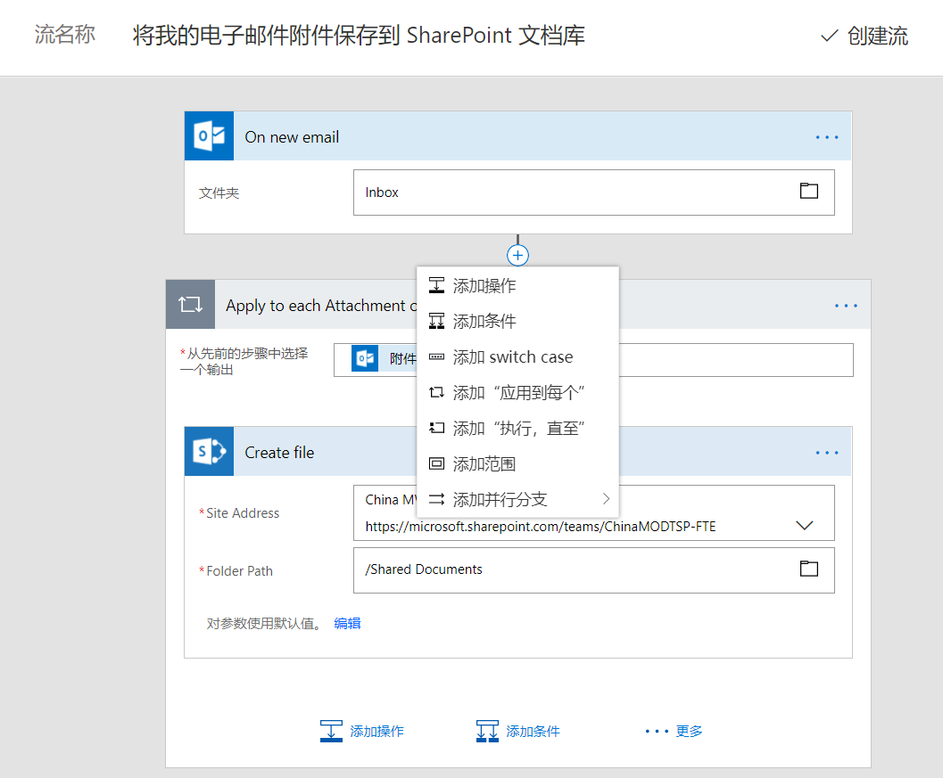Click the 创建流 button

(x=864, y=36)
